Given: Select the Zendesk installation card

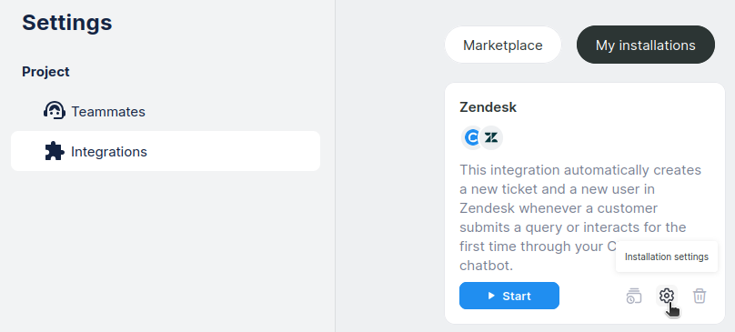Looking at the screenshot, I should coord(585,203).
